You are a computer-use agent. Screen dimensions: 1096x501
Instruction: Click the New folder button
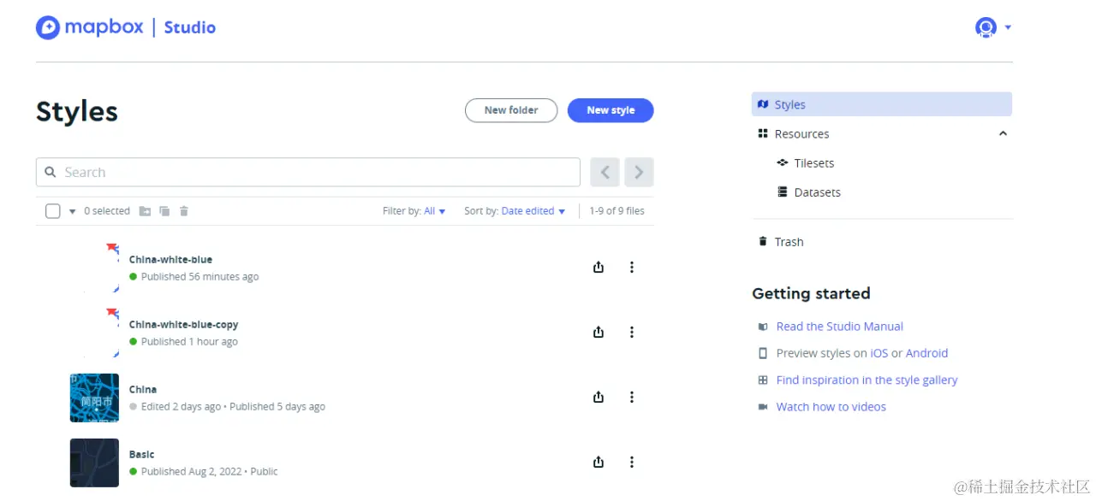pyautogui.click(x=511, y=110)
